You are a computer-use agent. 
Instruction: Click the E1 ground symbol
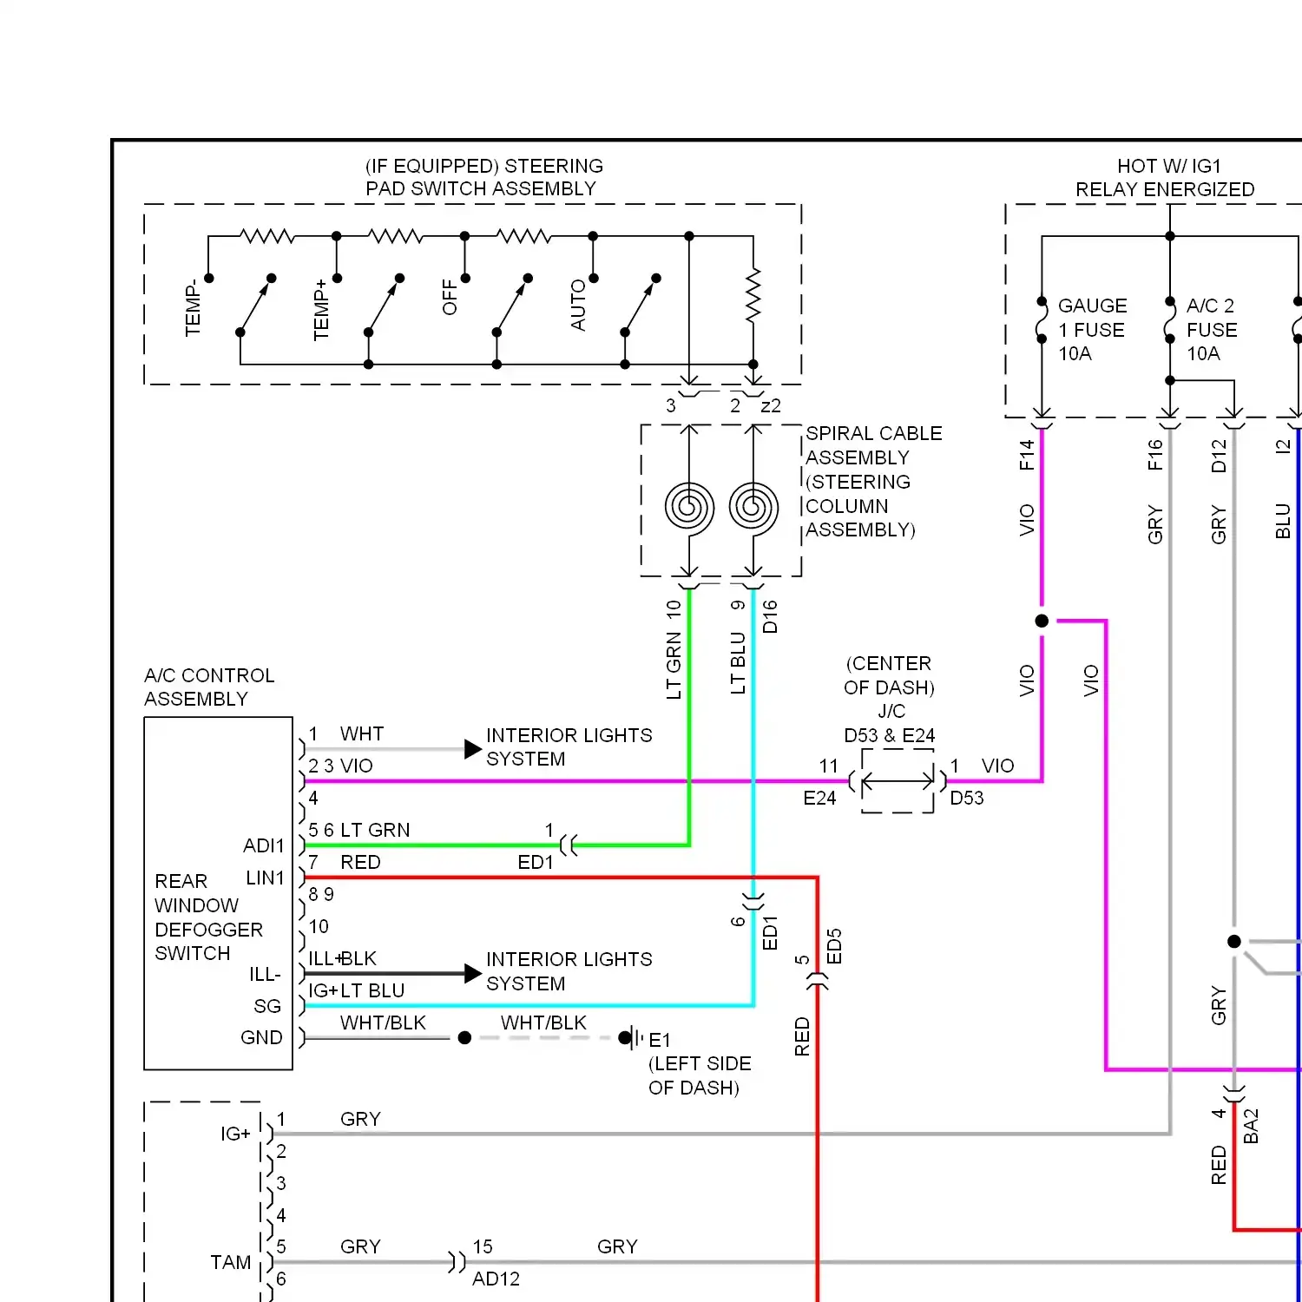pos(631,1037)
